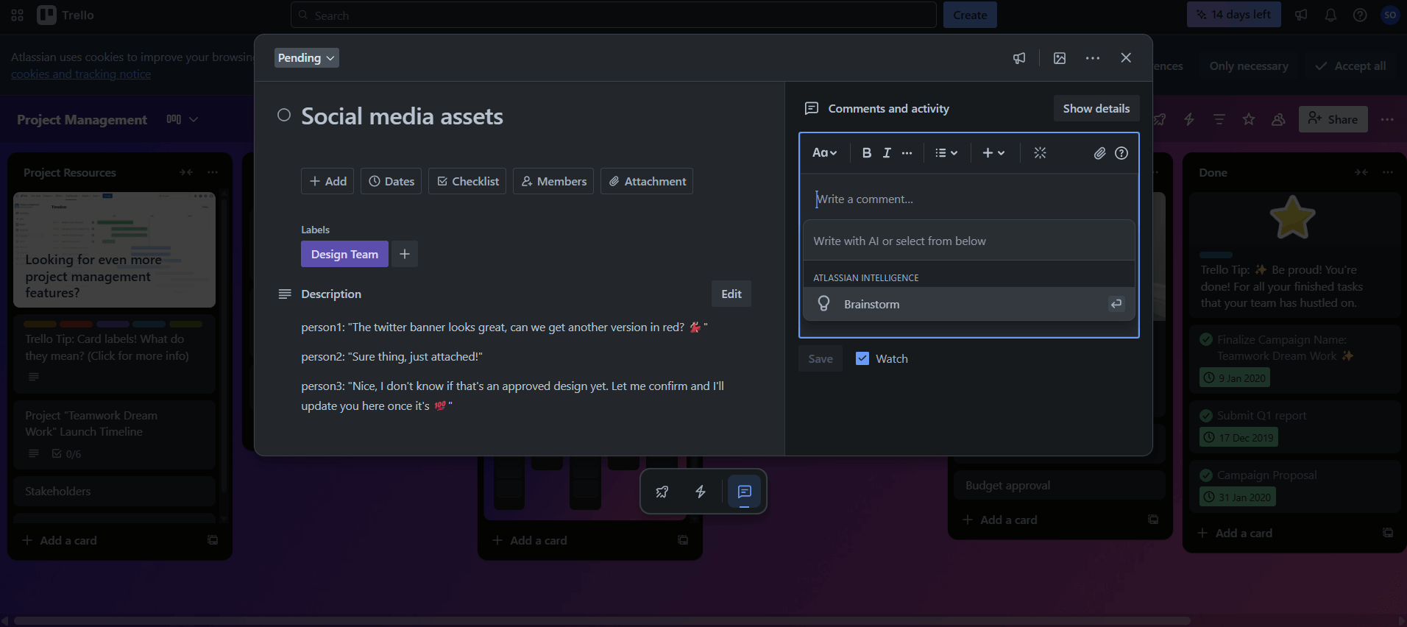Click the Attachment button
Image resolution: width=1407 pixels, height=627 pixels.
[x=647, y=181]
